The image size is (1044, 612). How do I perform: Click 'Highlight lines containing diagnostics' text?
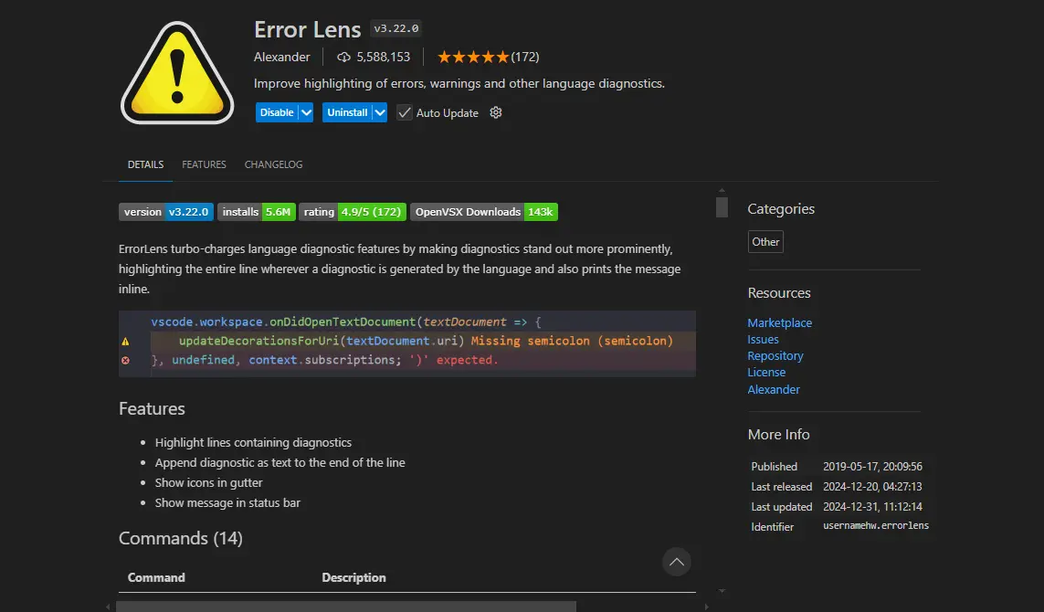(253, 443)
